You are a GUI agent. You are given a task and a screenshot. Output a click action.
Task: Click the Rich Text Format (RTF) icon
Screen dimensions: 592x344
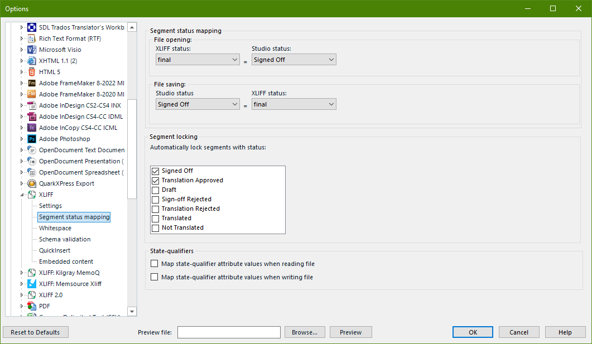click(32, 38)
